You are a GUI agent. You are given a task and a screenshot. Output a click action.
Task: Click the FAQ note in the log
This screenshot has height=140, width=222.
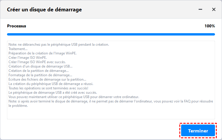pos(111,101)
